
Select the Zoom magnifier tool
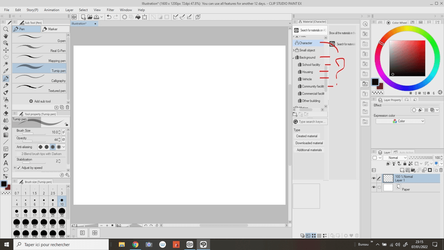6,29
